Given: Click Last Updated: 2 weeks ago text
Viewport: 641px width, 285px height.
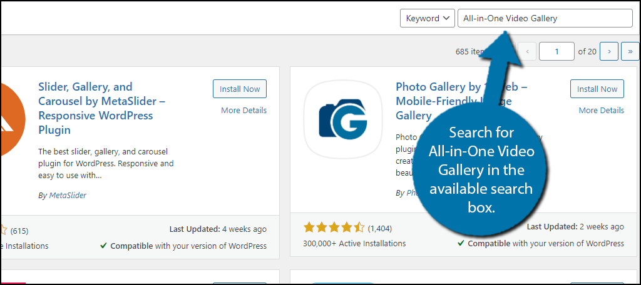Looking at the screenshot, I should click(576, 227).
